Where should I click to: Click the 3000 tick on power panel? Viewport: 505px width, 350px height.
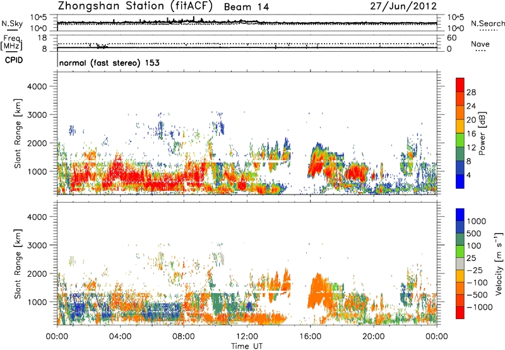click(37, 115)
